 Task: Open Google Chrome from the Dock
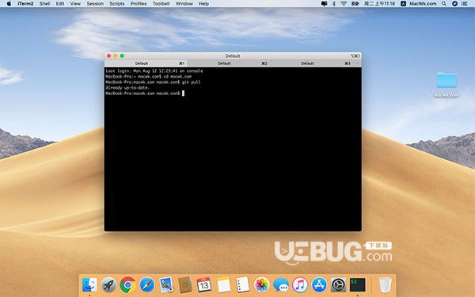point(127,285)
